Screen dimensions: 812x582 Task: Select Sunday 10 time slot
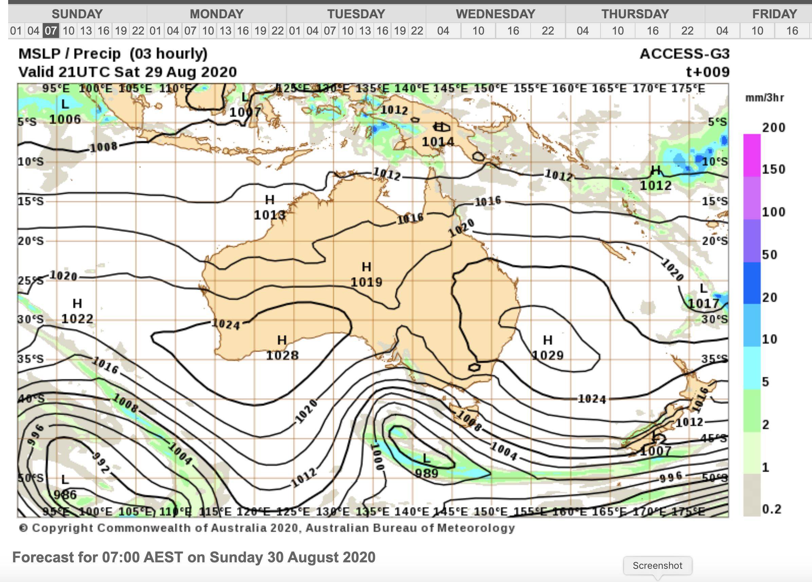pyautogui.click(x=68, y=31)
